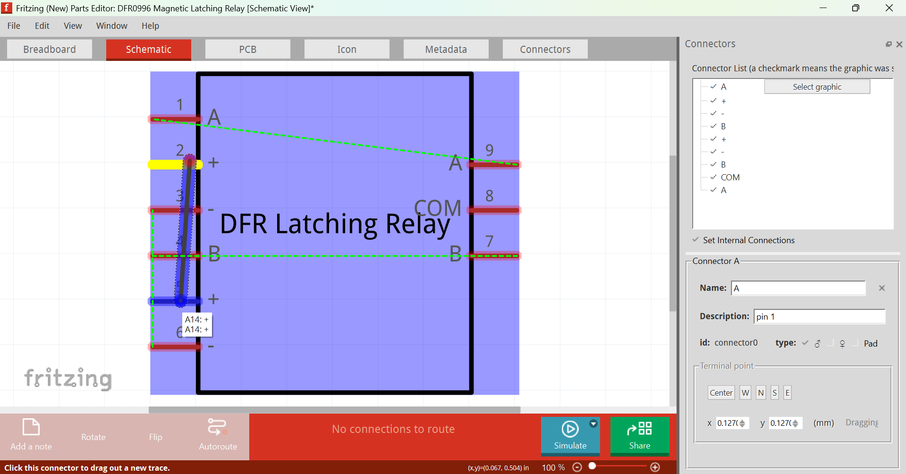Click pin 6 connector on schematic
Screen dimensions: 906x474
pyautogui.click(x=175, y=347)
